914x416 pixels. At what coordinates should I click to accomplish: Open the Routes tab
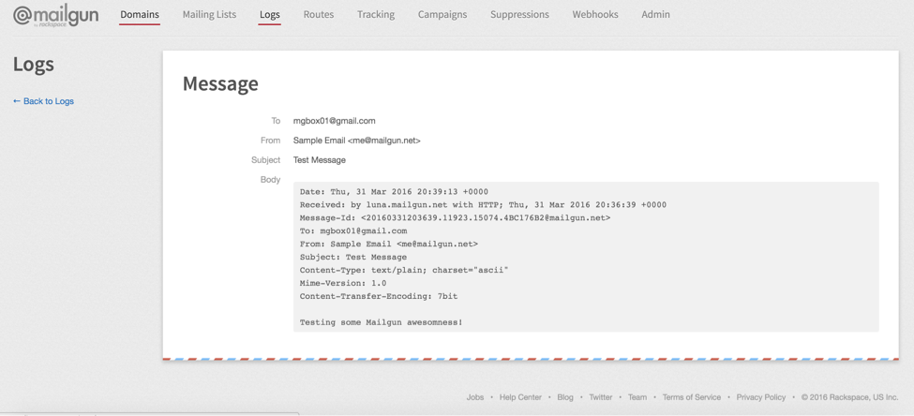pos(319,15)
